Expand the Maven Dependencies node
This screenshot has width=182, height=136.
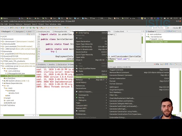point(3,83)
